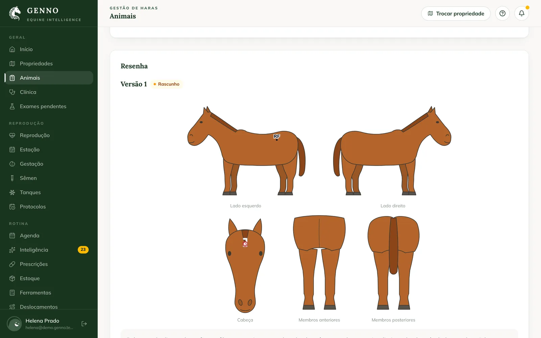
Task: Click the Tanques snowflake icon
Action: coord(12,192)
